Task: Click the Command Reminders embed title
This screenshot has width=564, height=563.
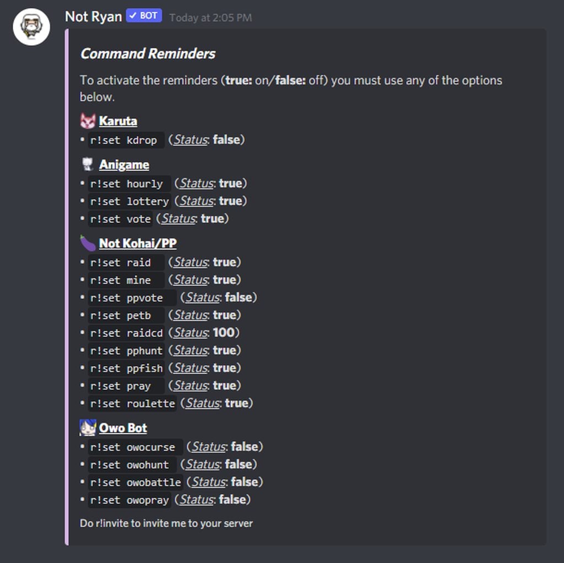Action: coord(148,53)
